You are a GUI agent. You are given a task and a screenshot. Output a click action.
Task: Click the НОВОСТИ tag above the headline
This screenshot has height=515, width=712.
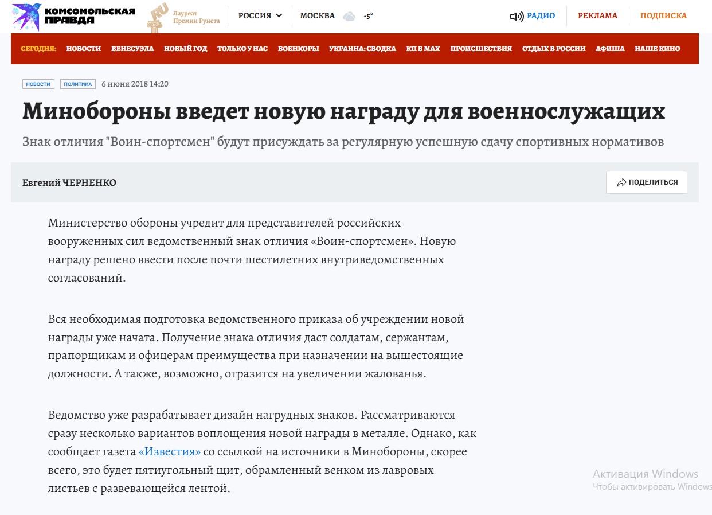click(x=38, y=84)
